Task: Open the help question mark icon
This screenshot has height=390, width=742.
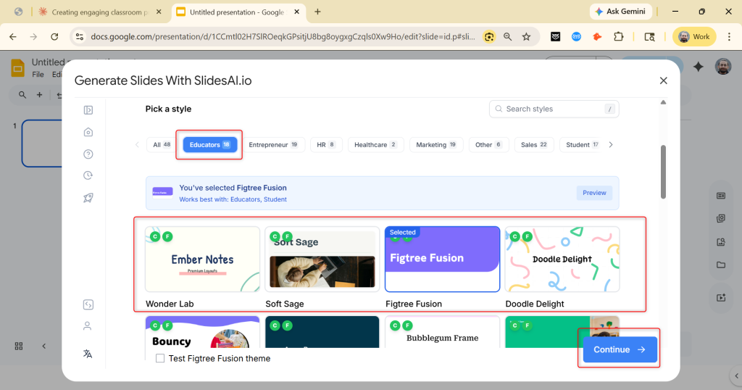Action: [x=88, y=154]
